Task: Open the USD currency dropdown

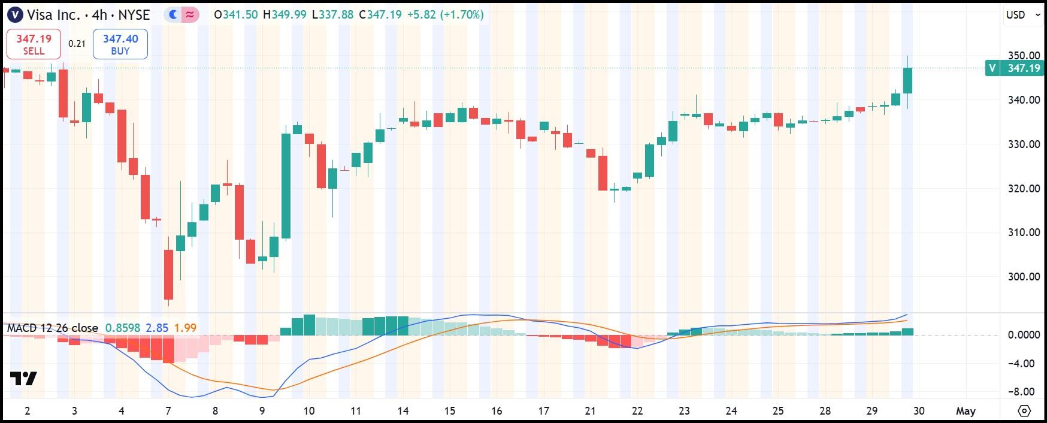Action: pos(1023,15)
